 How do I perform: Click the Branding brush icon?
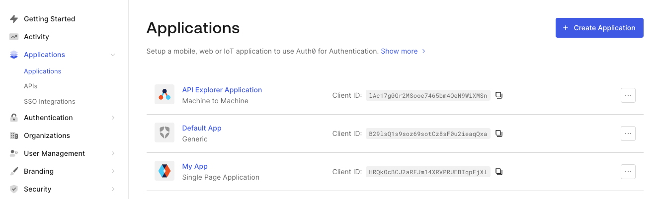point(14,171)
